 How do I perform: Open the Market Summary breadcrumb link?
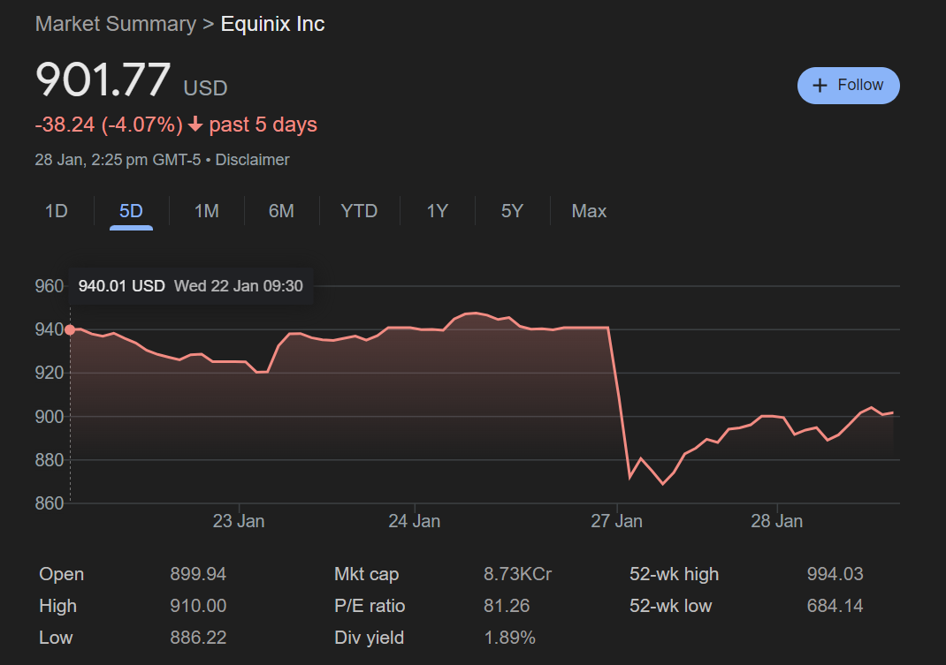click(x=115, y=24)
